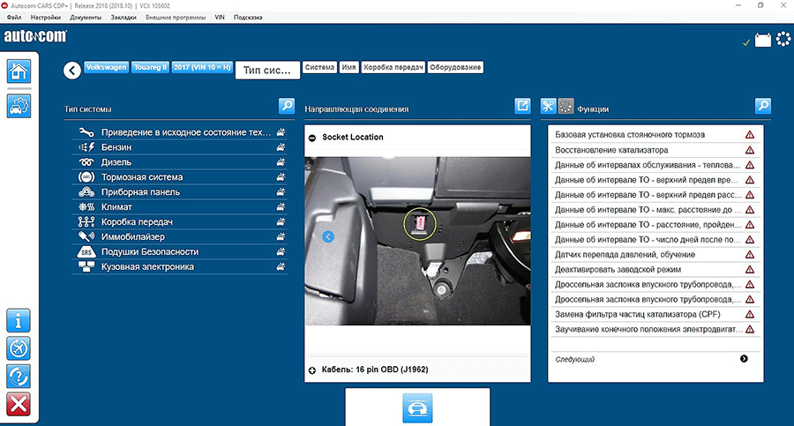Viewport: 794px width, 426px height.
Task: Select the Volkswagen breadcrumb
Action: tap(107, 67)
